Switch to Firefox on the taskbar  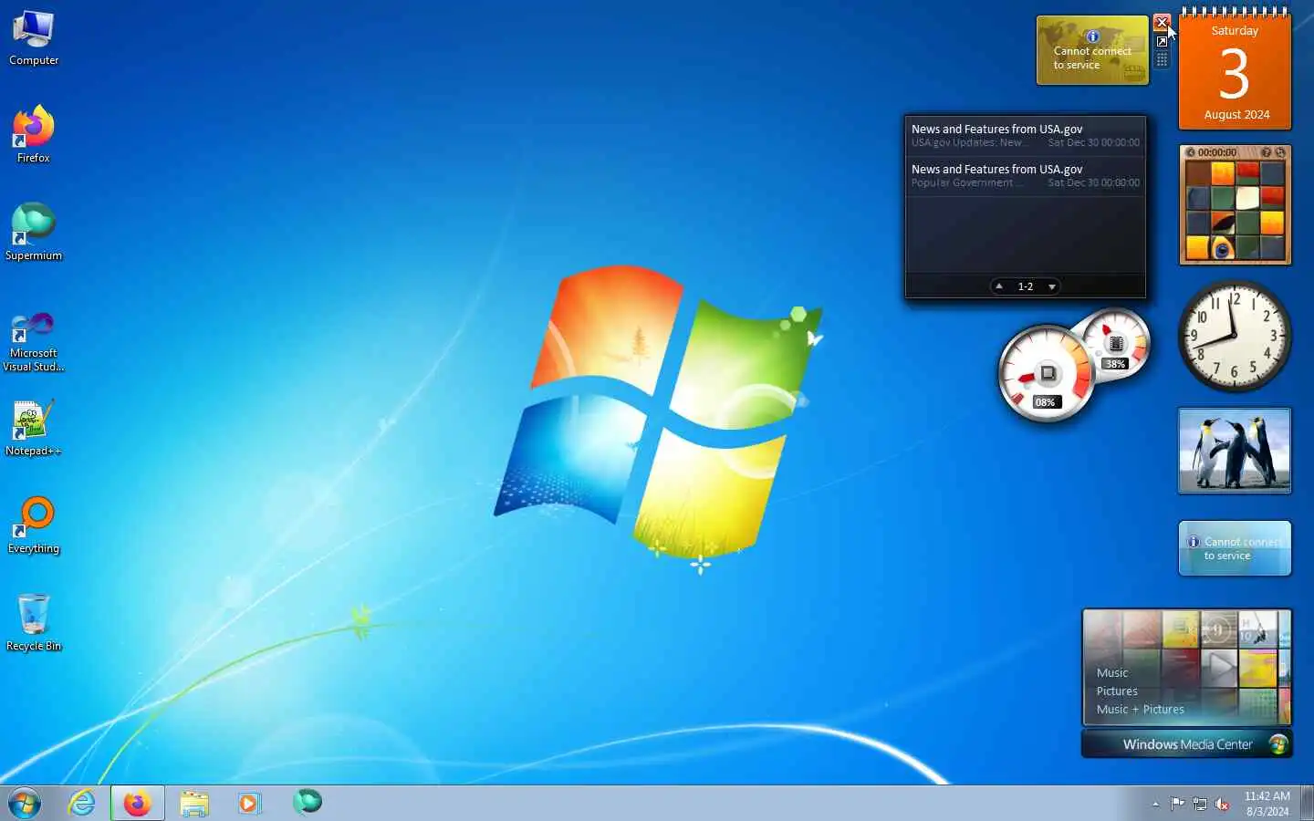138,803
